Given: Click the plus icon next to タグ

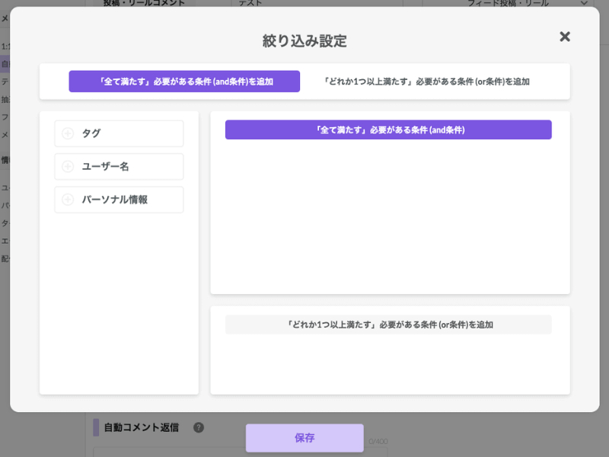Looking at the screenshot, I should [68, 133].
